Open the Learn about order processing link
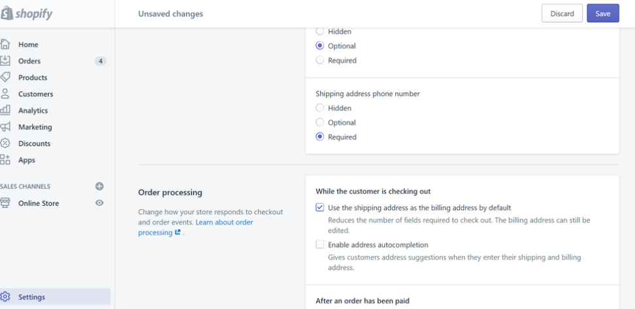This screenshot has height=309, width=635. pyautogui.click(x=224, y=222)
